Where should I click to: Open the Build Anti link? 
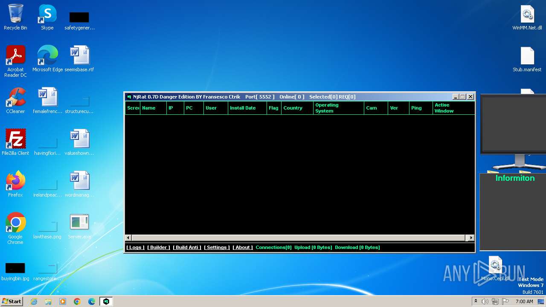pyautogui.click(x=187, y=247)
